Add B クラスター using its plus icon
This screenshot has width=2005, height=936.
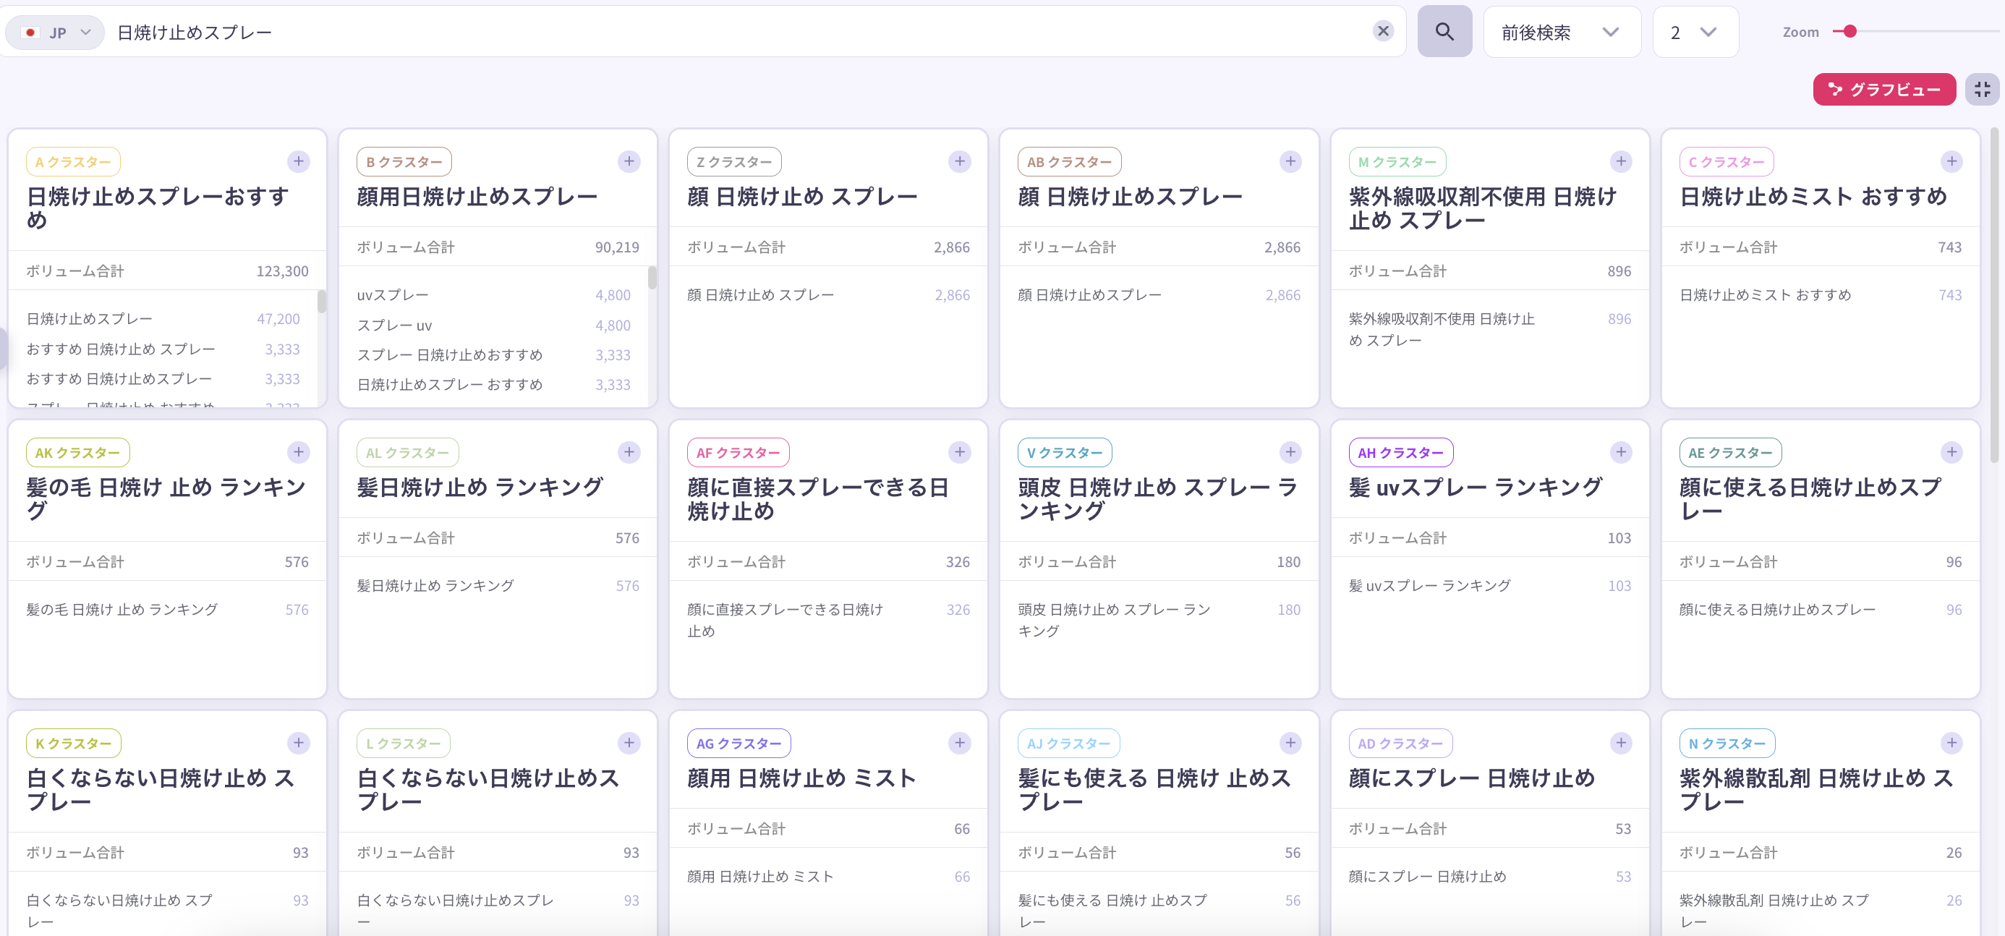(x=629, y=161)
